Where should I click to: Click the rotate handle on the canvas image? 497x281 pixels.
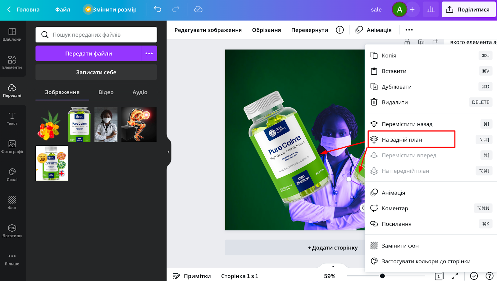pos(362,208)
